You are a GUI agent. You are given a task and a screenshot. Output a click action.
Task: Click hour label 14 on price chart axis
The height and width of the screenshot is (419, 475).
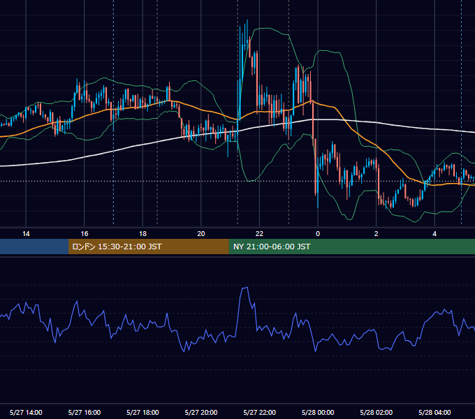pos(26,234)
